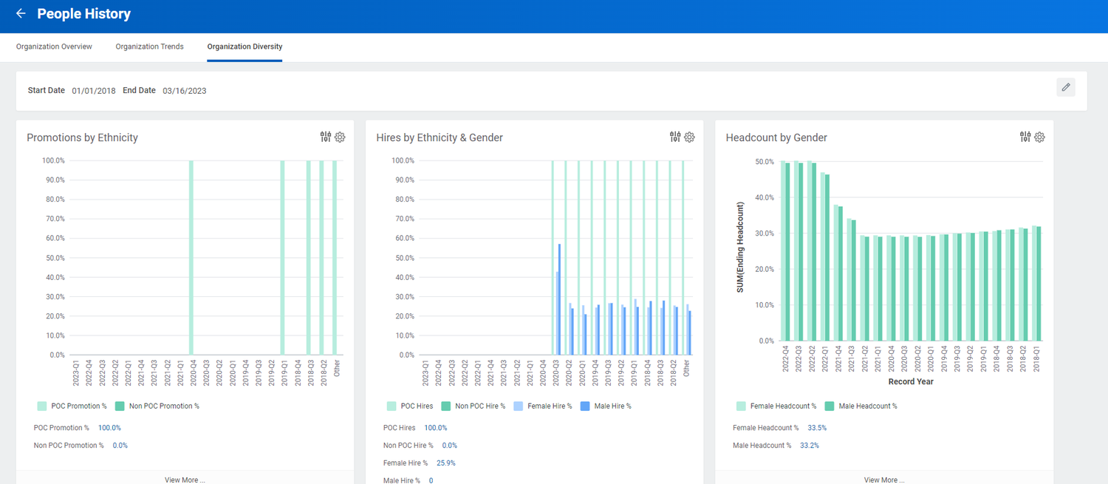Open settings gear on Hires by Ethnicity & Gender
This screenshot has width=1108, height=484.
pos(688,137)
